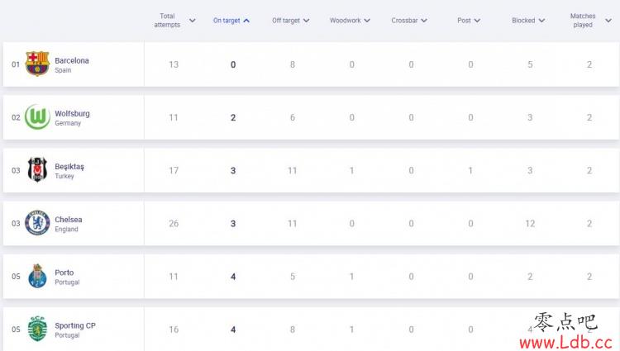Click the Turkey country label under Beşiktaş
The width and height of the screenshot is (620, 351).
click(x=64, y=176)
